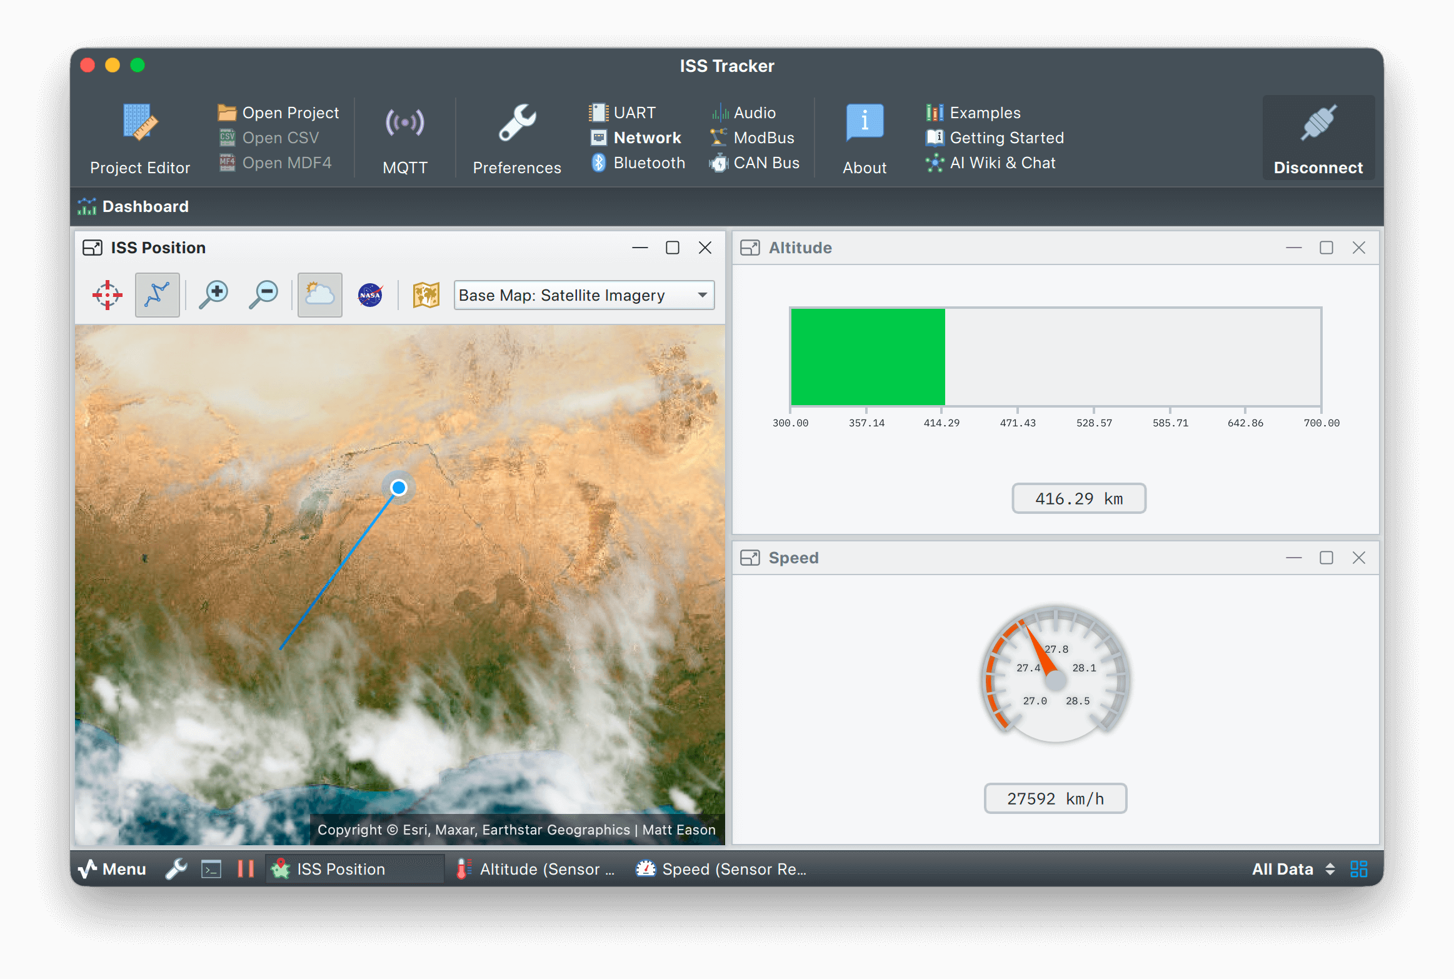1454x979 pixels.
Task: Open the Preferences panel
Action: point(516,138)
